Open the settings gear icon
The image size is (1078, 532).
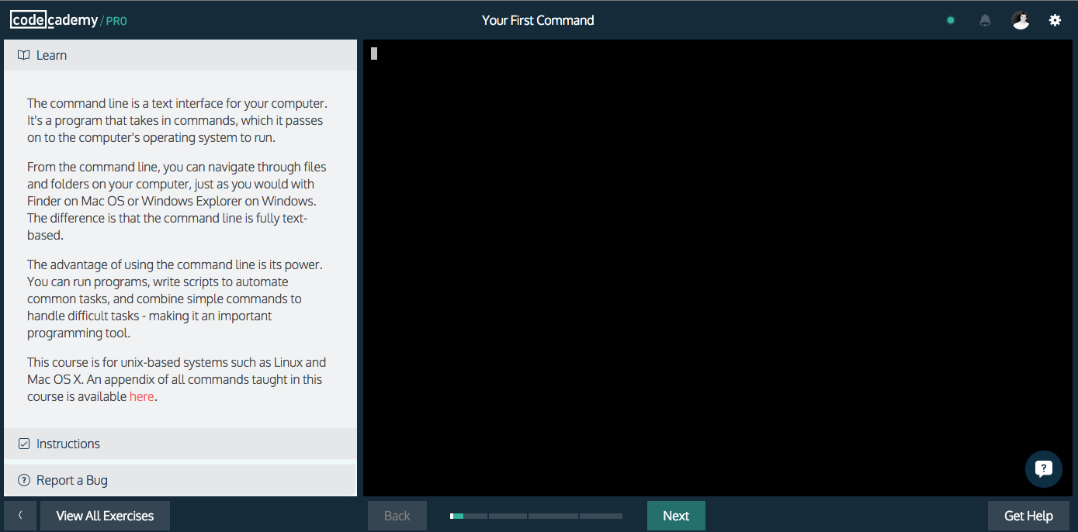click(x=1055, y=20)
